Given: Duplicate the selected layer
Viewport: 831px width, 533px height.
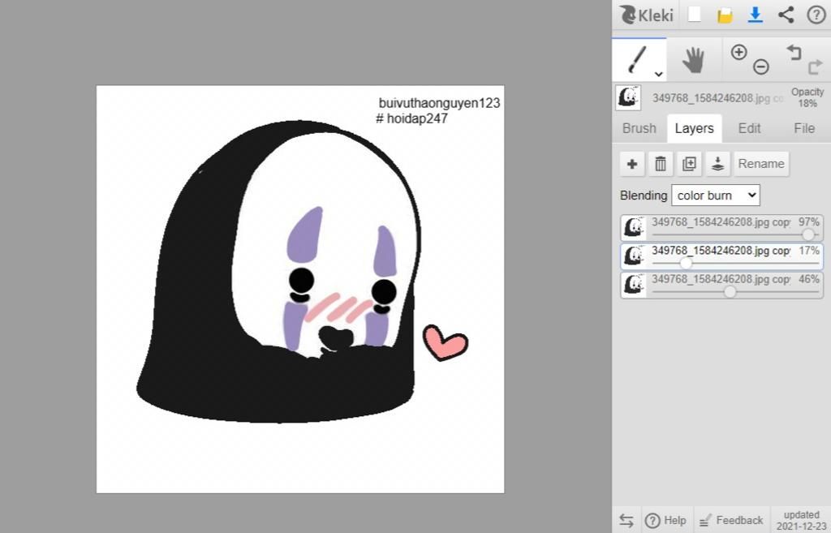Looking at the screenshot, I should click(x=689, y=164).
